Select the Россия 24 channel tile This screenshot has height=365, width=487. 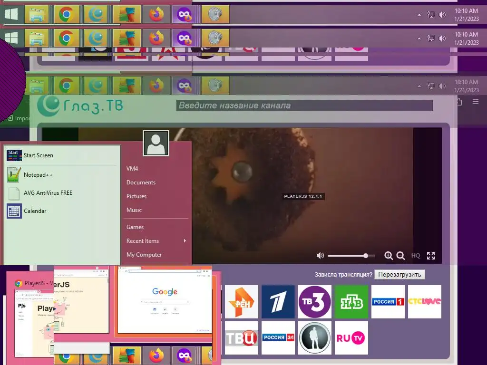[x=278, y=338]
